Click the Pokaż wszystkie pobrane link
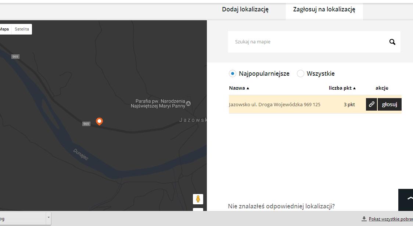413x226 pixels. (391, 219)
